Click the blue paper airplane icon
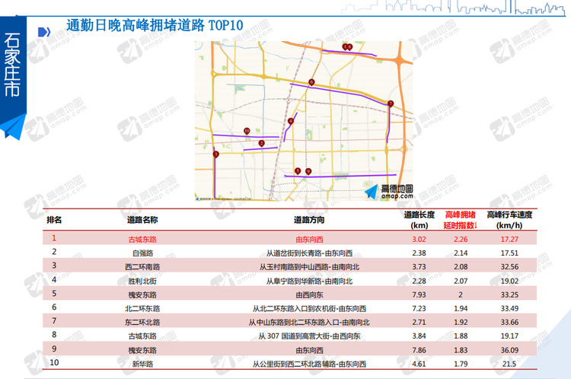The width and height of the screenshot is (571, 379). pyautogui.click(x=13, y=127)
